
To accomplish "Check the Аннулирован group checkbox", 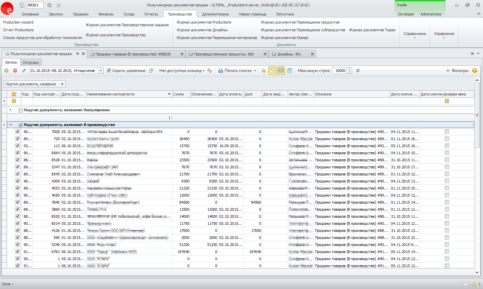I will (21, 110).
